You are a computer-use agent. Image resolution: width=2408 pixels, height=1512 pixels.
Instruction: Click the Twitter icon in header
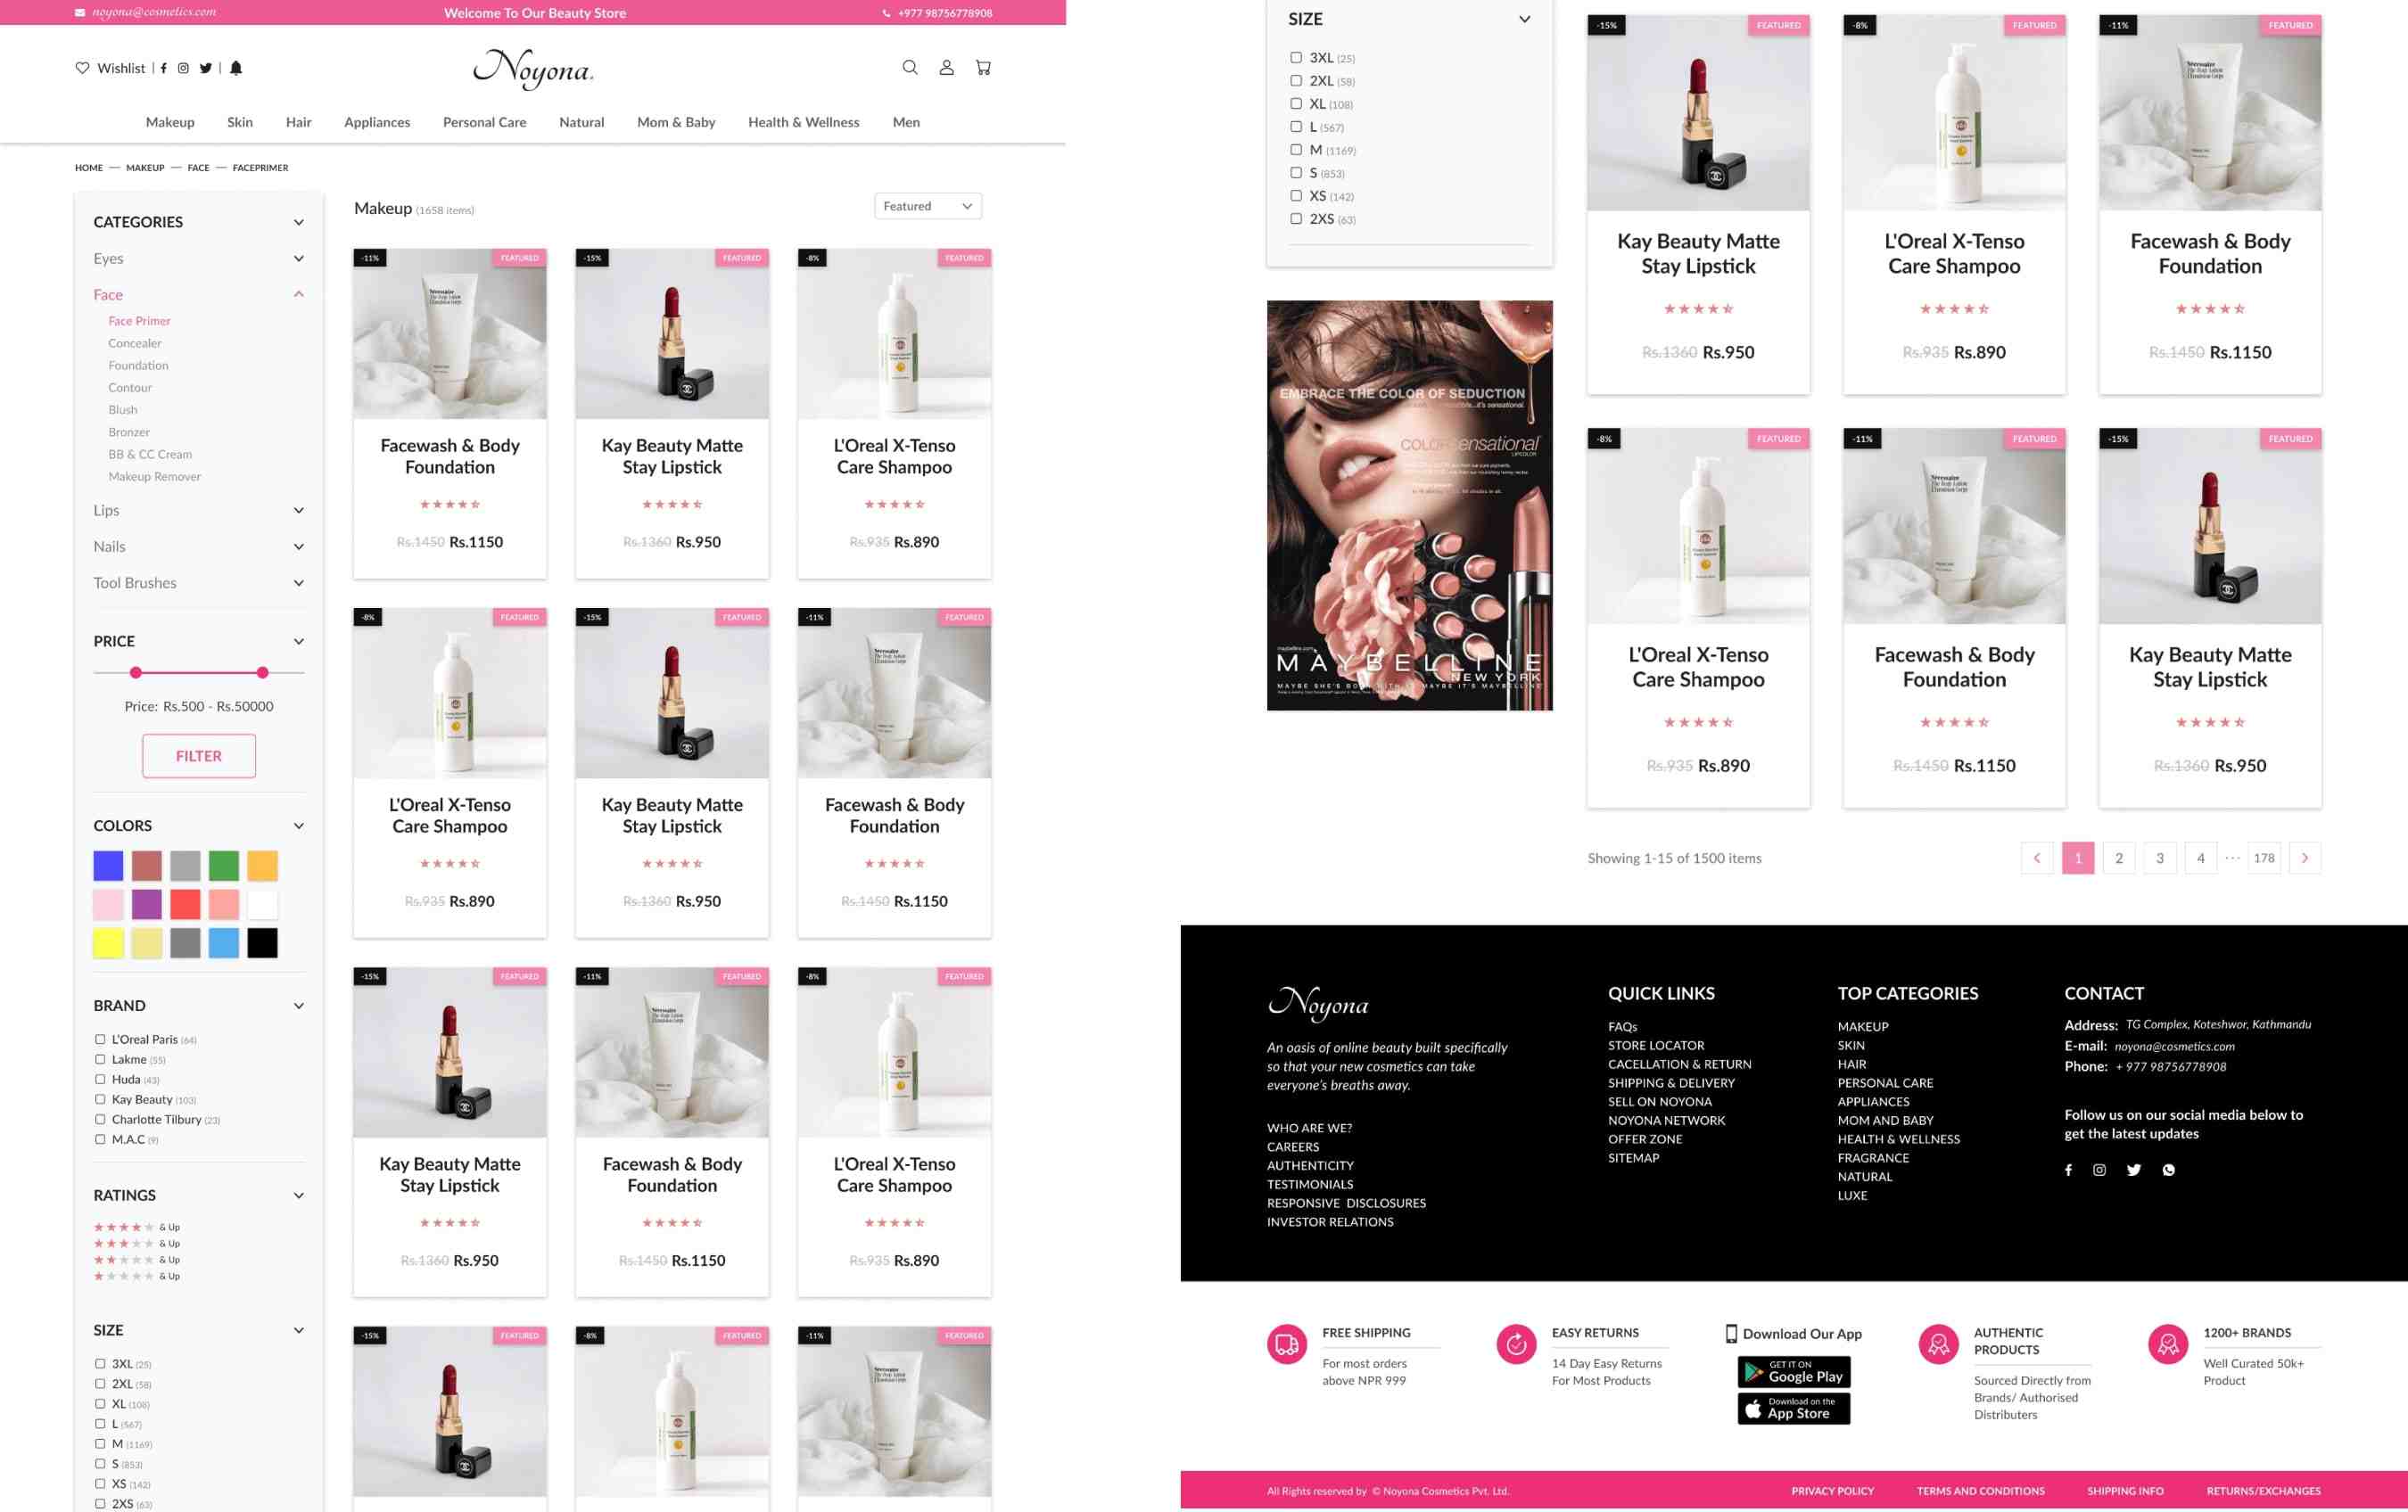206,68
